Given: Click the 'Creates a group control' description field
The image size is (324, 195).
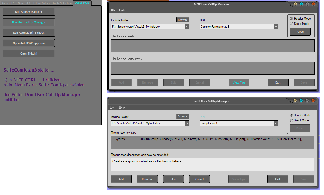Looking at the screenshot, I should pos(212,165).
